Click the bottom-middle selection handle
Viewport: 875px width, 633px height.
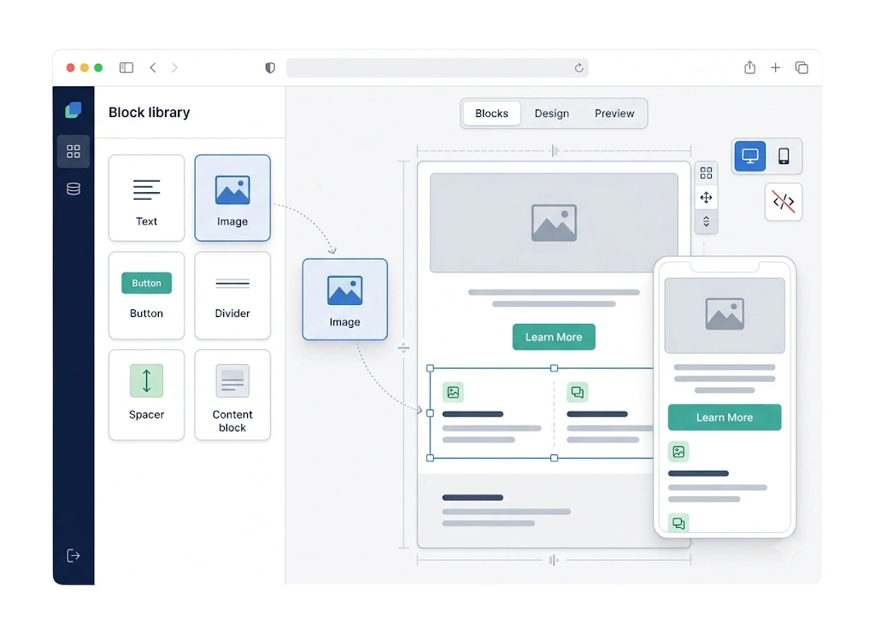pyautogui.click(x=554, y=458)
